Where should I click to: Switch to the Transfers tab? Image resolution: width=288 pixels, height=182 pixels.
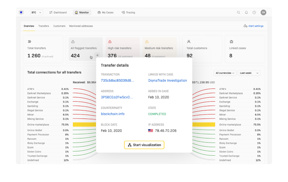(44, 26)
